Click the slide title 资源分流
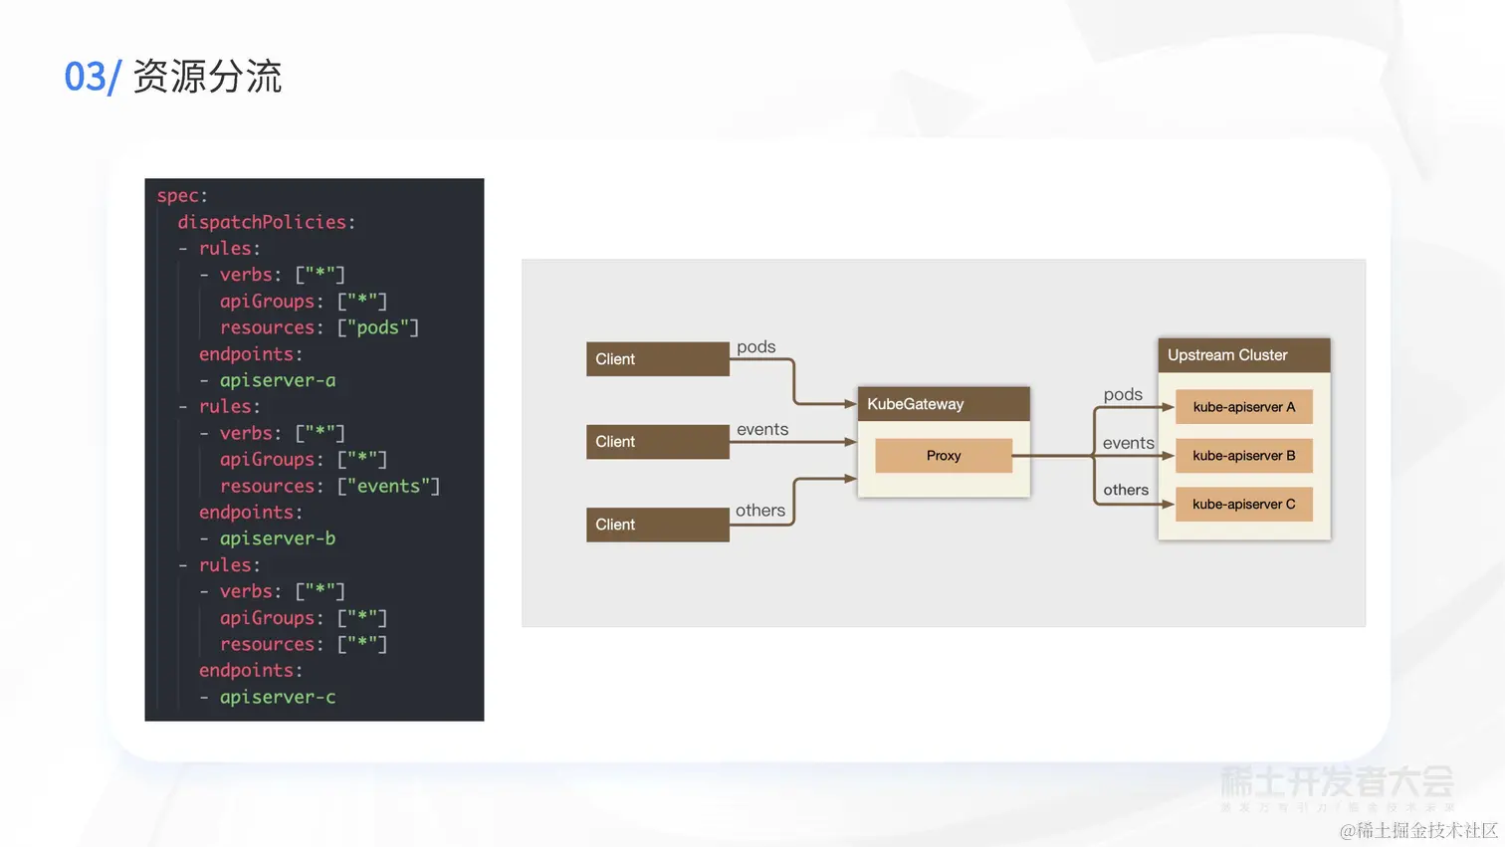Screen dimensions: 1505x847 207,77
